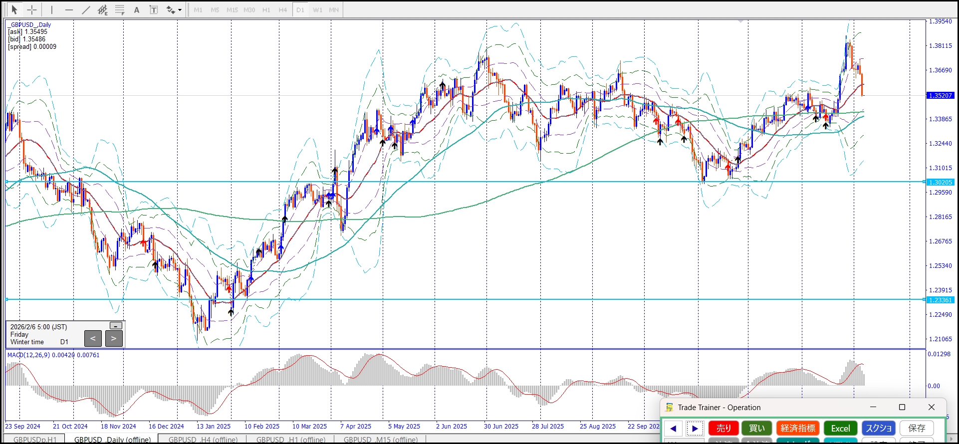Viewport: 959px width, 444px height.
Task: Click the 1.30205 horizontal line price label
Action: click(940, 183)
